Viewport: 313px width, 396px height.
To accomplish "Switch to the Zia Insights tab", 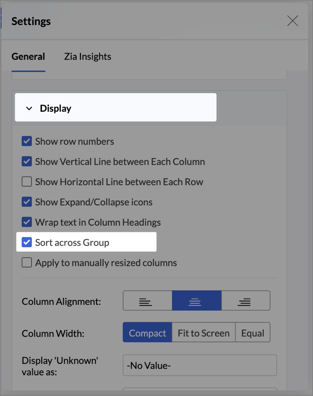I will (88, 57).
